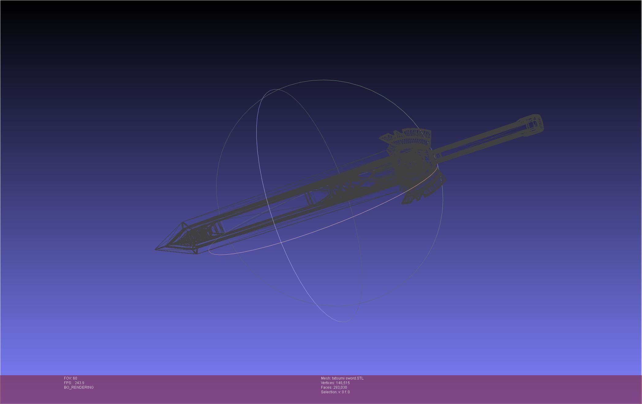Image resolution: width=642 pixels, height=404 pixels.
Task: Click the BO_RENDERING status text
Action: pyautogui.click(x=79, y=387)
